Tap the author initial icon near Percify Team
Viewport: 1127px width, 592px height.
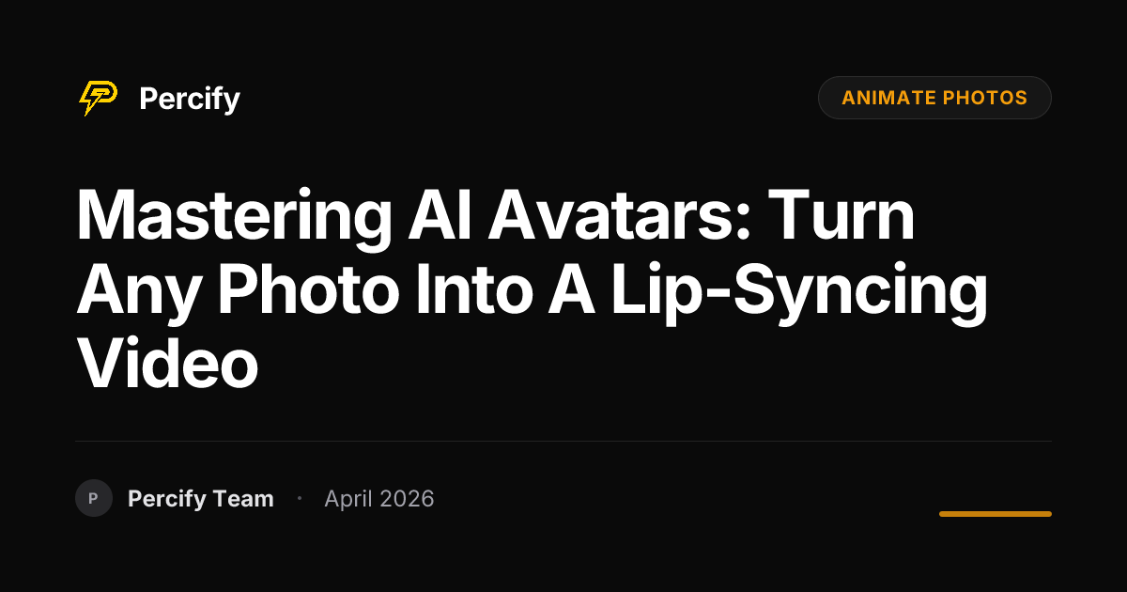coord(94,499)
